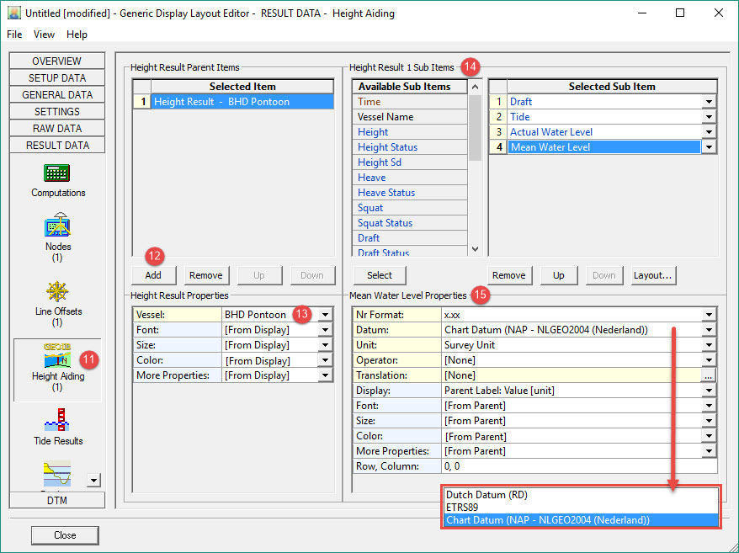Open the Datum dropdown in properties
Screen dimensions: 739x553
point(709,330)
